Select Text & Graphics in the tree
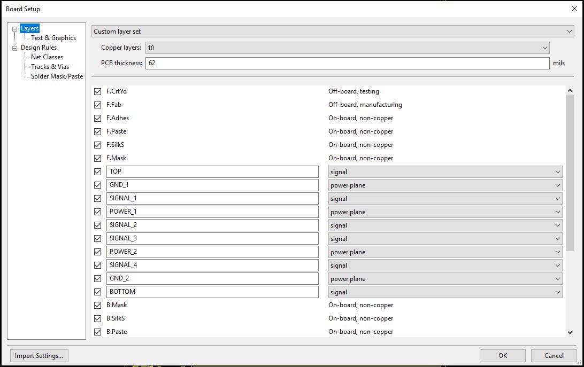The height and width of the screenshot is (367, 584). click(x=53, y=38)
